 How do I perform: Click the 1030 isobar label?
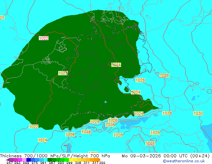(x=198, y=113)
